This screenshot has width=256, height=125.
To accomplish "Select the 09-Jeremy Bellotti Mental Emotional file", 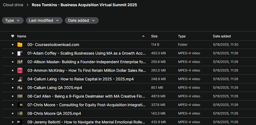I will (x=87, y=122).
